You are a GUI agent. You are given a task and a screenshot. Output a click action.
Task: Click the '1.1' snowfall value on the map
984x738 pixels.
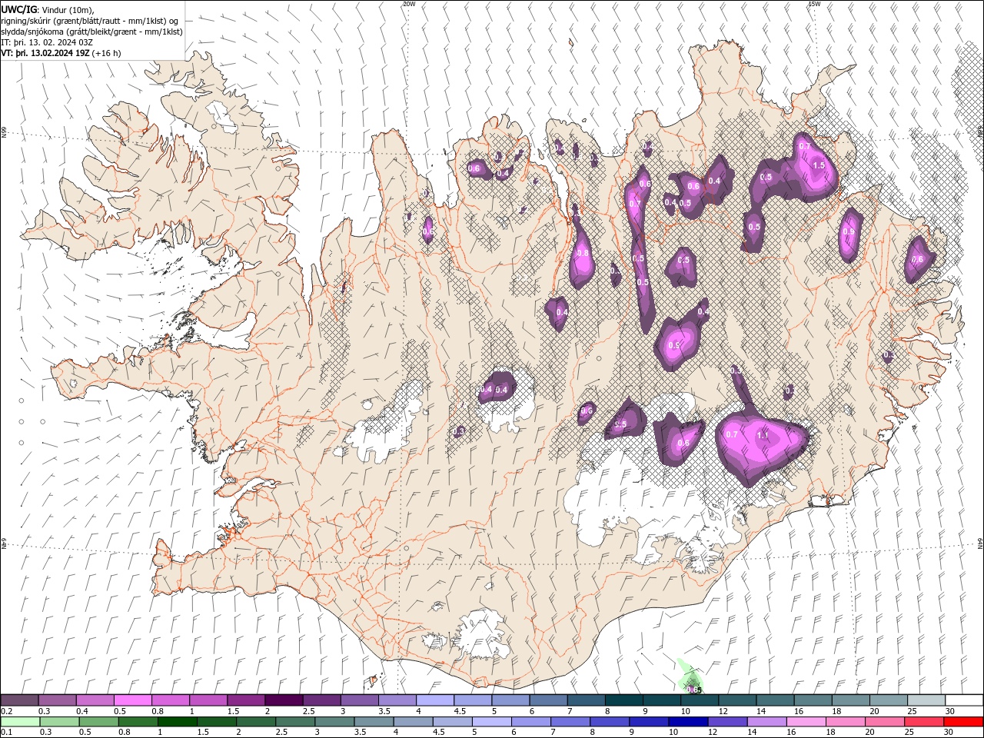coord(763,435)
